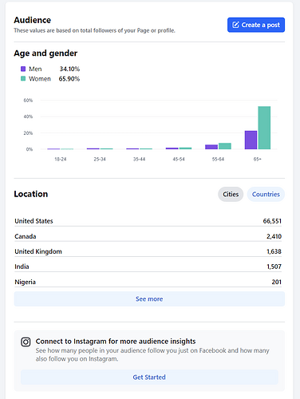The image size is (300, 399).
Task: Click Connect to Instagram heading text
Action: click(x=116, y=342)
